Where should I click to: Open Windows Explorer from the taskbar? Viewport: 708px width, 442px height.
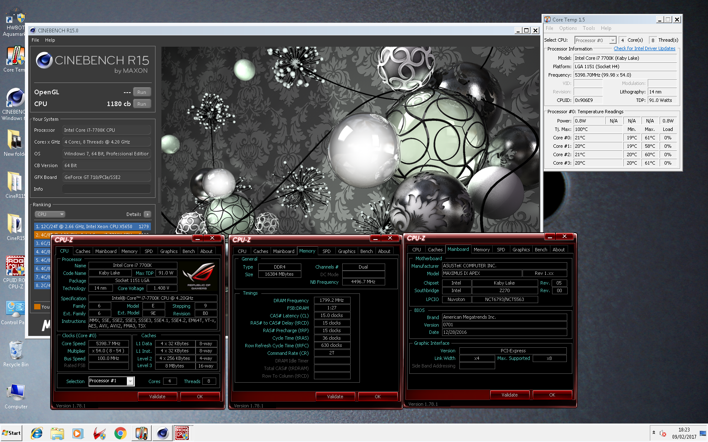[x=57, y=433]
